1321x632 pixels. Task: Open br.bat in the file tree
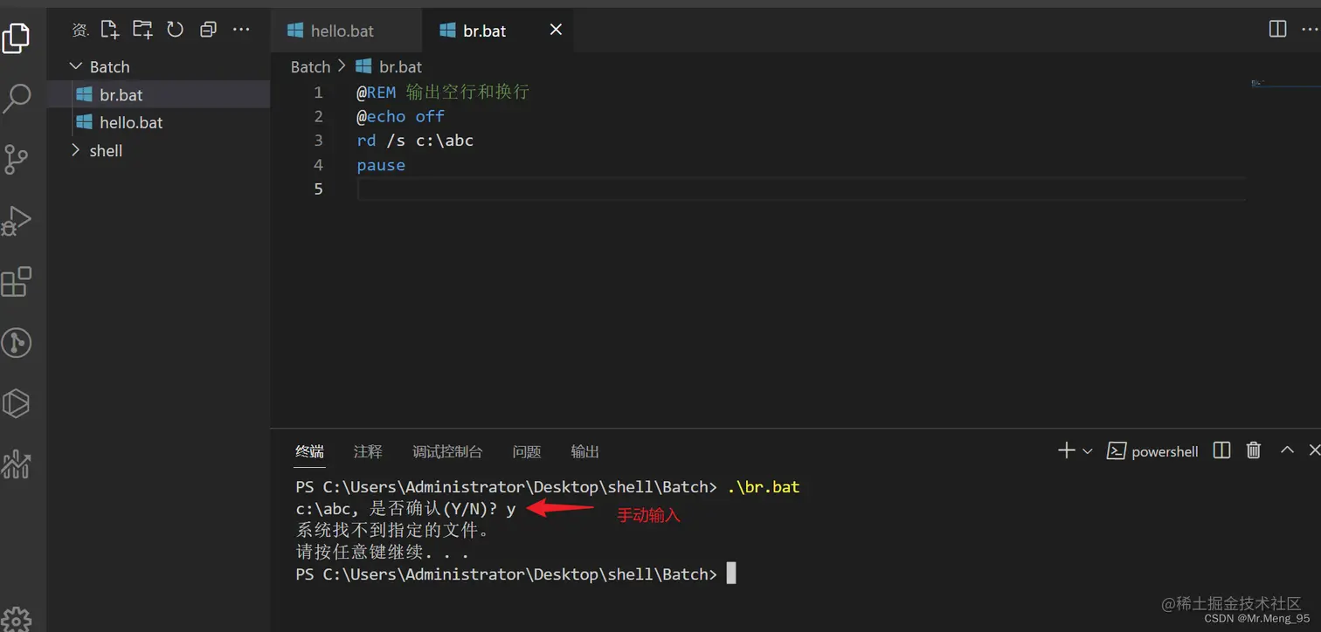(159, 95)
